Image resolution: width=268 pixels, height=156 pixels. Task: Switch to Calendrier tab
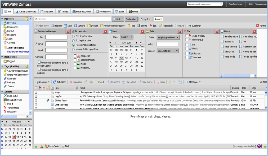[47, 12]
